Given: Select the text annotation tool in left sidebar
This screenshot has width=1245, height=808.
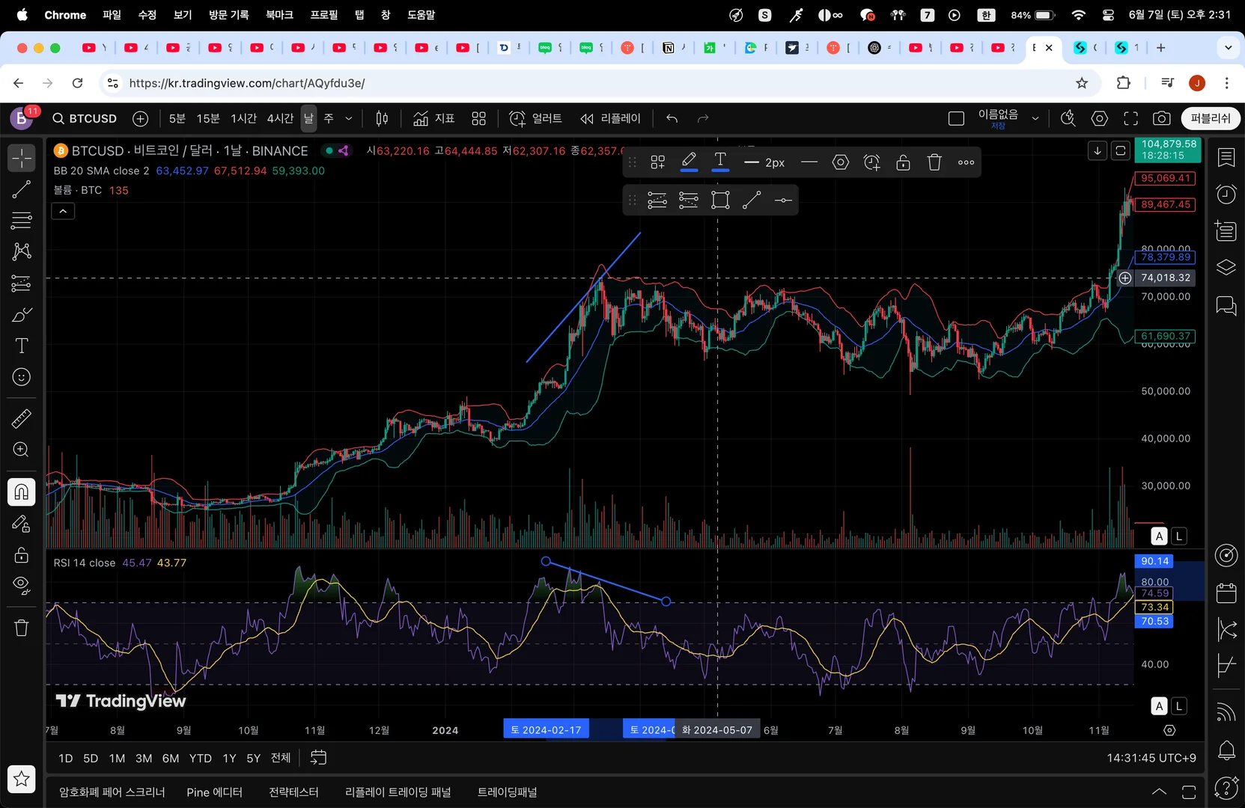Looking at the screenshot, I should [22, 346].
